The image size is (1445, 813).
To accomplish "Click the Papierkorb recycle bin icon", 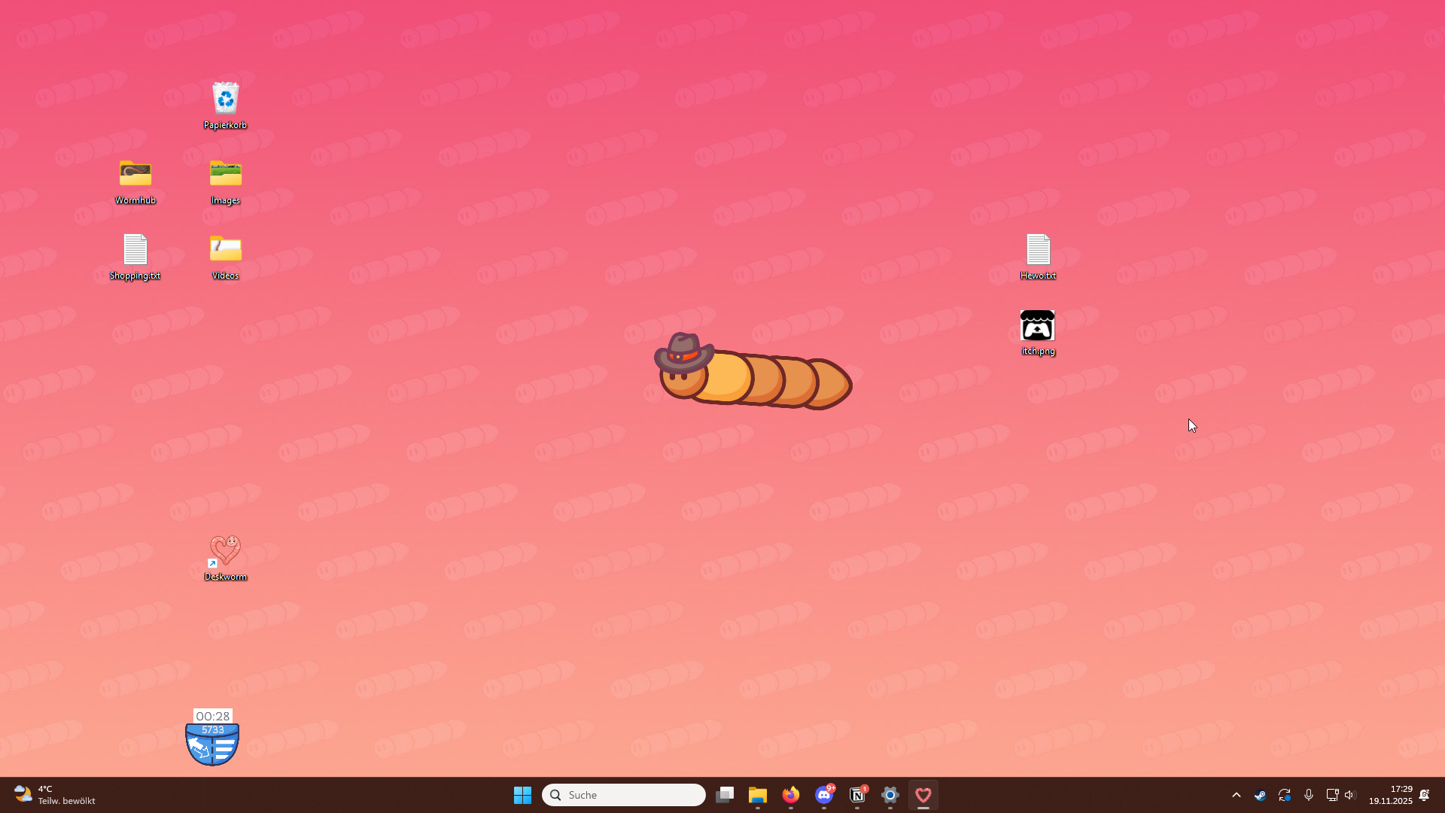I will [225, 99].
